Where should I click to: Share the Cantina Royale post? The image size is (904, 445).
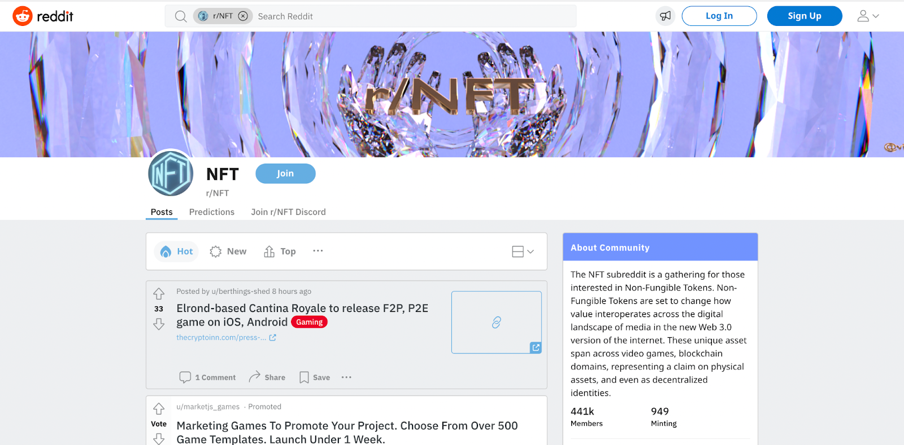pos(267,377)
